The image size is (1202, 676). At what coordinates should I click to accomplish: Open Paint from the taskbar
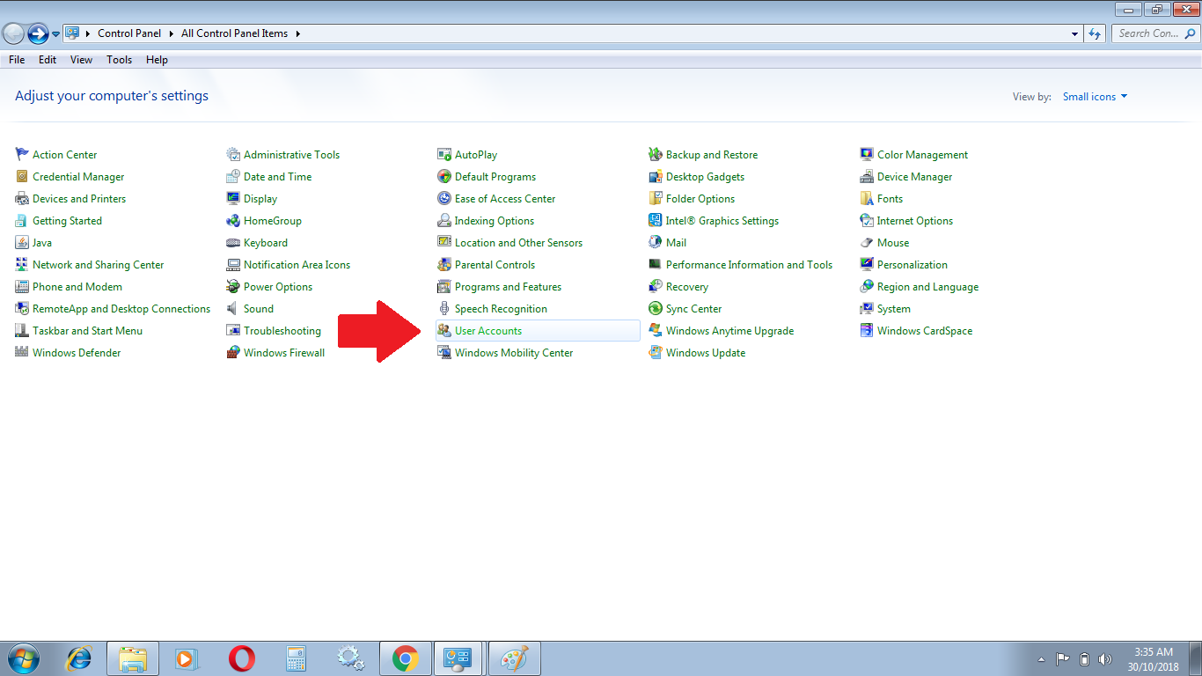[x=514, y=658]
